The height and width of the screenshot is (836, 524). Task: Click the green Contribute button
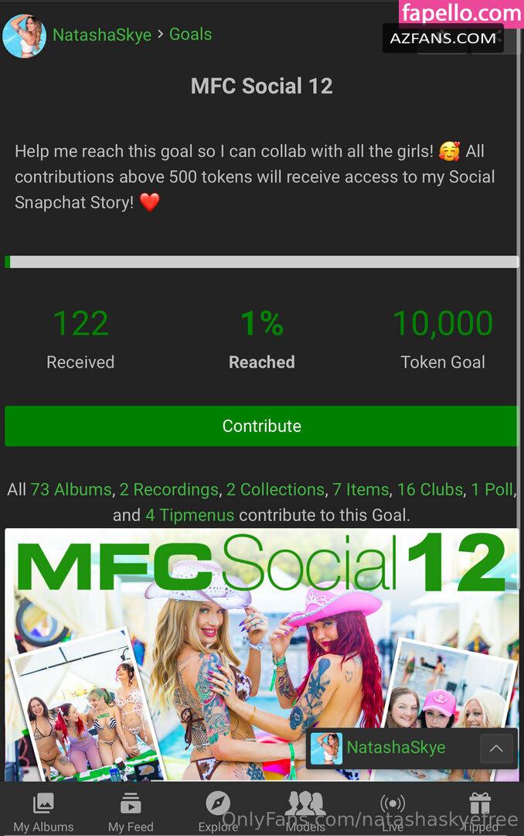[x=261, y=426]
